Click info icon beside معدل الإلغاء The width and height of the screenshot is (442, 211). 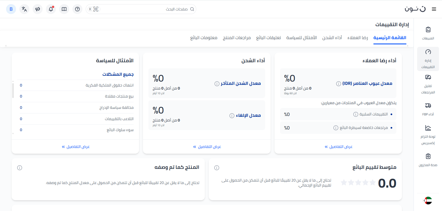232,116
